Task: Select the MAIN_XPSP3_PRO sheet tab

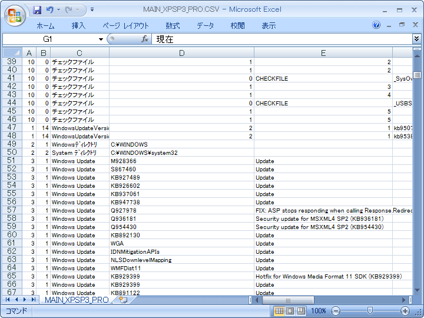Action: pyautogui.click(x=77, y=300)
